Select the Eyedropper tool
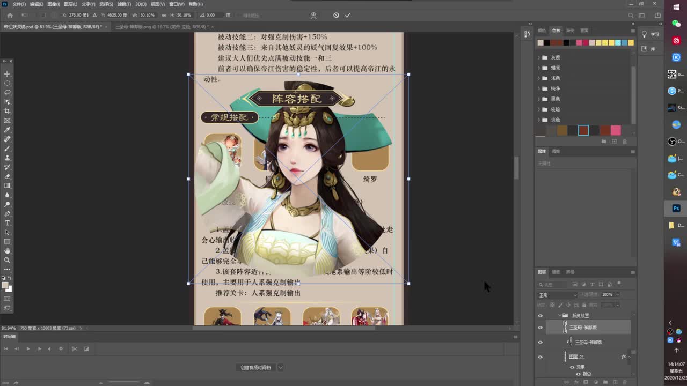Viewport: 687px width, 386px height. [x=6, y=130]
